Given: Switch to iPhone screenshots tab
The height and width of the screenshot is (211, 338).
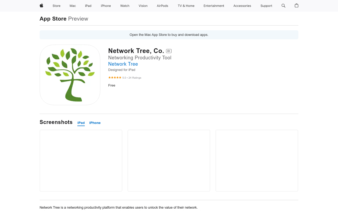Looking at the screenshot, I should (95, 123).
